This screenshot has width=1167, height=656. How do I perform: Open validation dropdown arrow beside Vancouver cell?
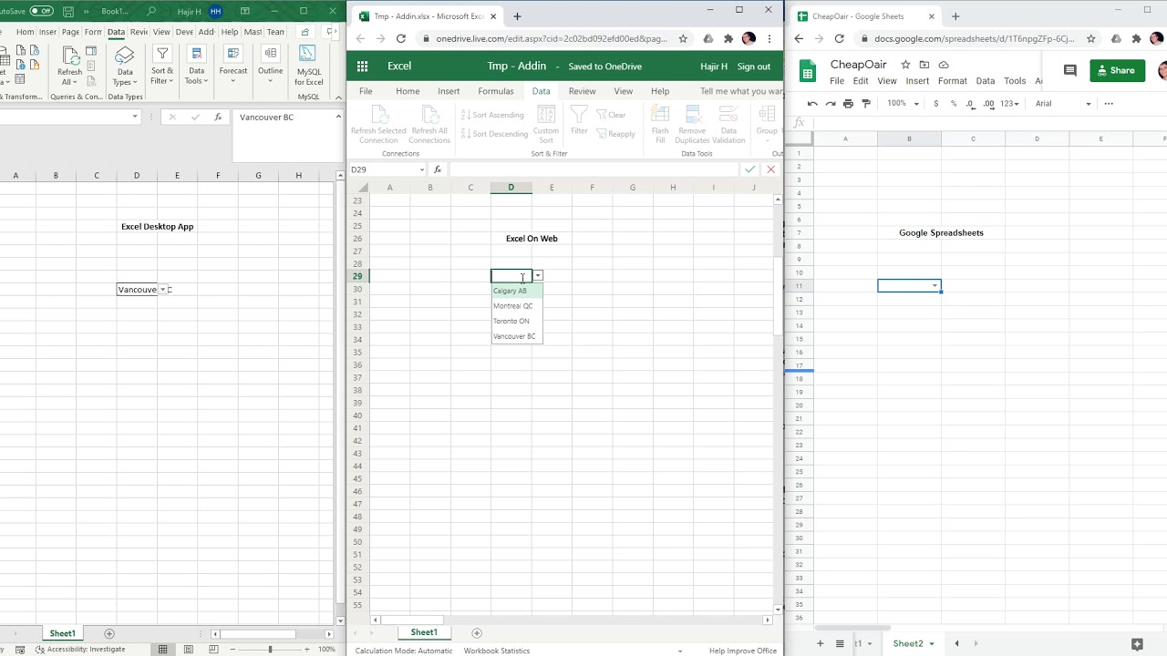pos(162,290)
